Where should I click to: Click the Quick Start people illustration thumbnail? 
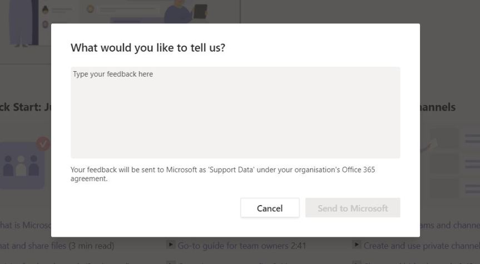pyautogui.click(x=22, y=165)
